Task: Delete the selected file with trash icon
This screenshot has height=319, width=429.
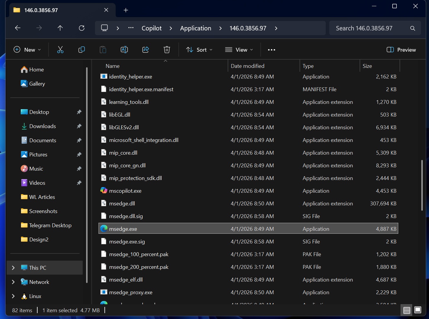Action: [167, 50]
